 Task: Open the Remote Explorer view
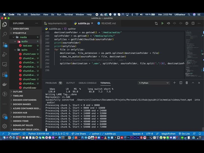click(x=4, y=64)
